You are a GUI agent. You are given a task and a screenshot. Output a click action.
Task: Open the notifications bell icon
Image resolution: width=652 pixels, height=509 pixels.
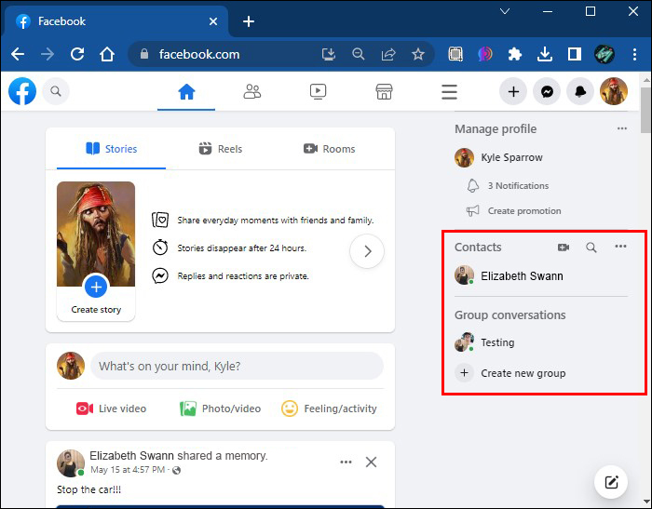pyautogui.click(x=579, y=91)
